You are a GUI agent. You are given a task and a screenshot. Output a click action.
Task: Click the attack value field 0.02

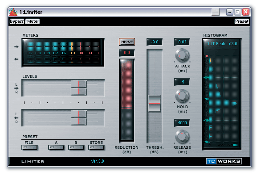182,42
